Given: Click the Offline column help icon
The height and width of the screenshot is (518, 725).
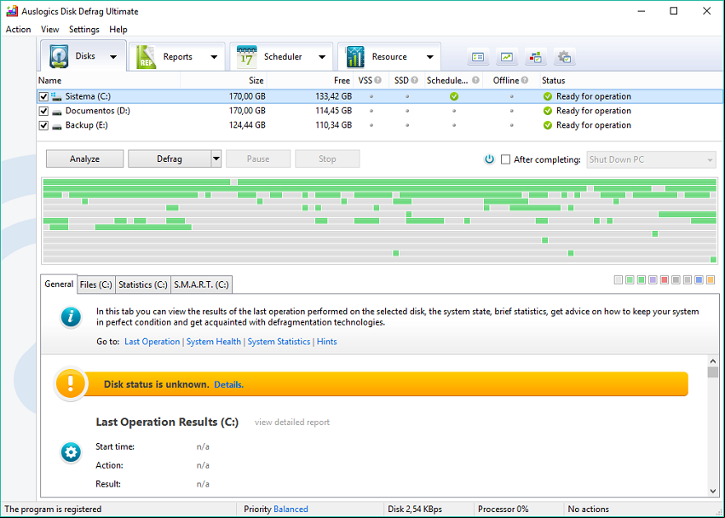Looking at the screenshot, I should [524, 80].
